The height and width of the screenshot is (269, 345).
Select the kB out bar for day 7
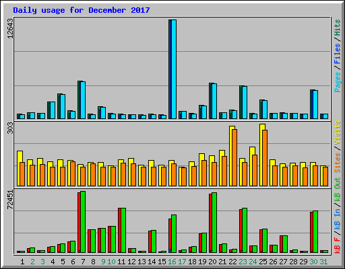83,222
